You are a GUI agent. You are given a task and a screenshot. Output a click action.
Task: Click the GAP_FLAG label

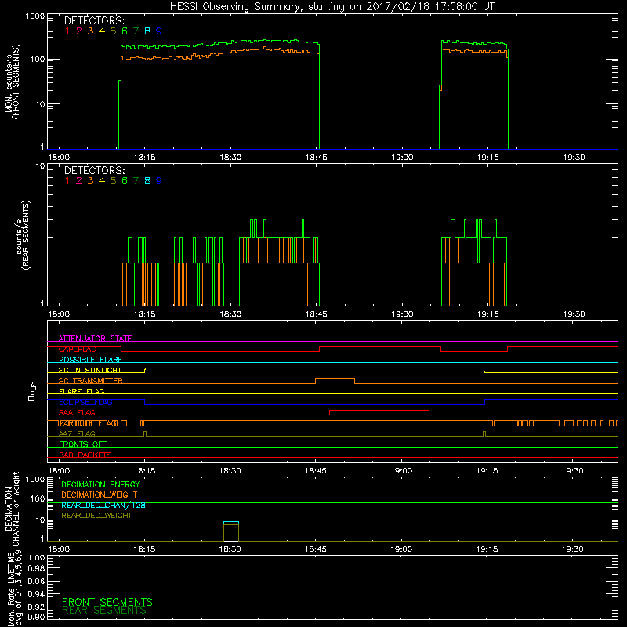click(77, 349)
